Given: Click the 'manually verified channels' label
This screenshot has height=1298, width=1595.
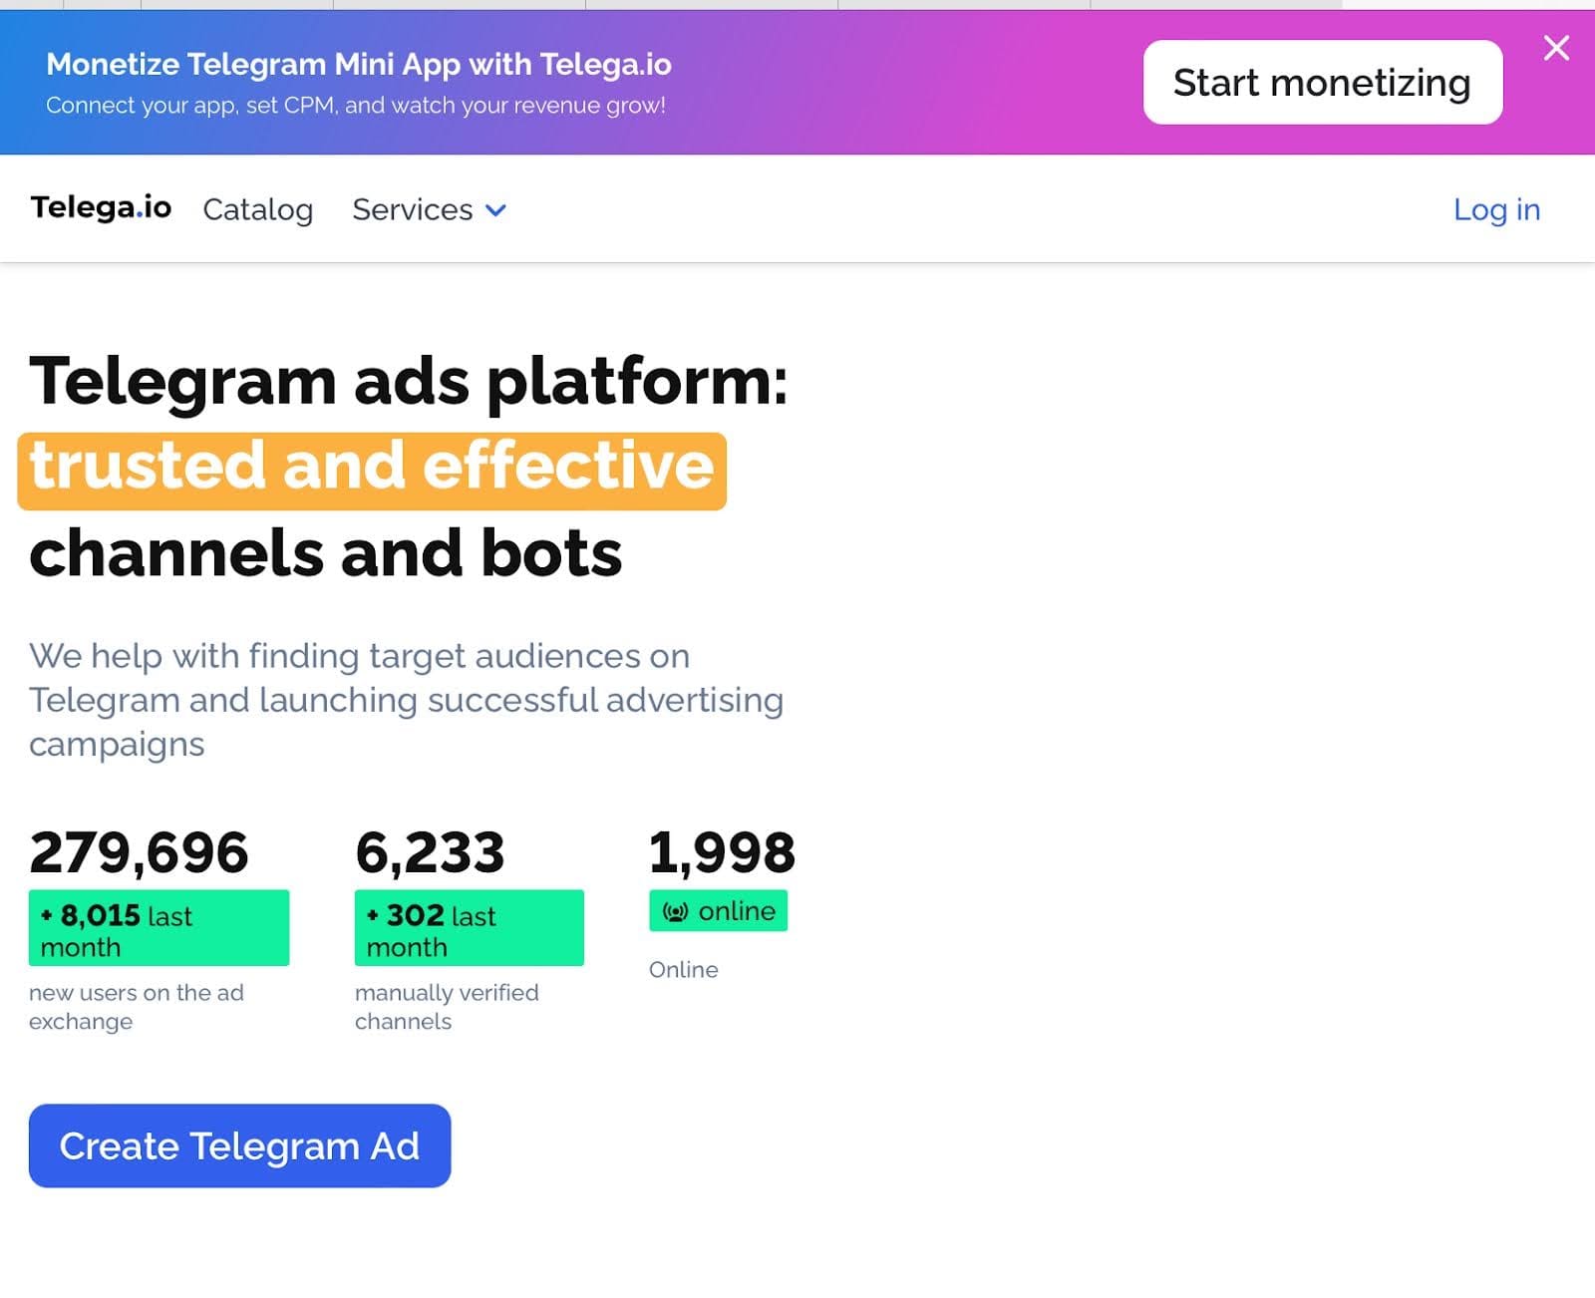Looking at the screenshot, I should pos(447,1007).
